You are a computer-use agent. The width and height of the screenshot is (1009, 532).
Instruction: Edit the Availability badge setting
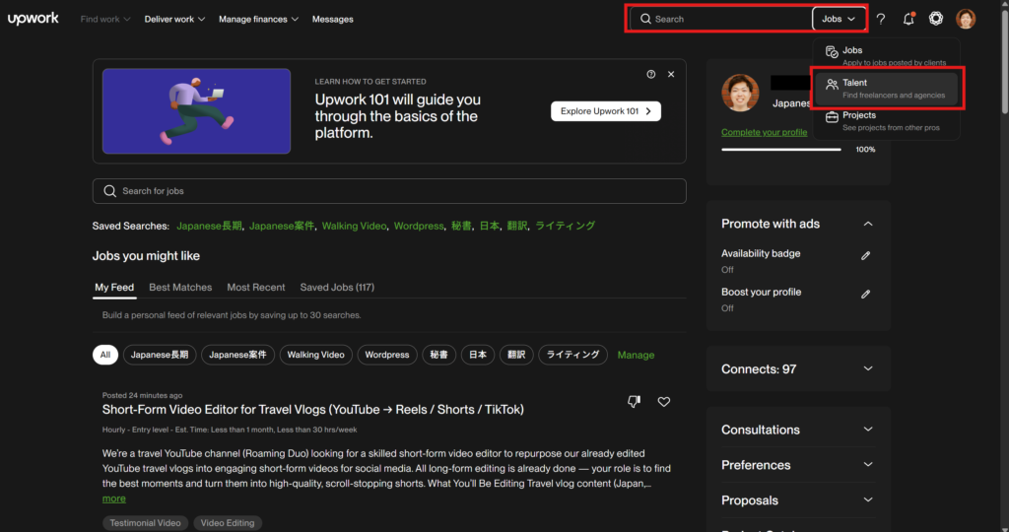click(x=866, y=255)
